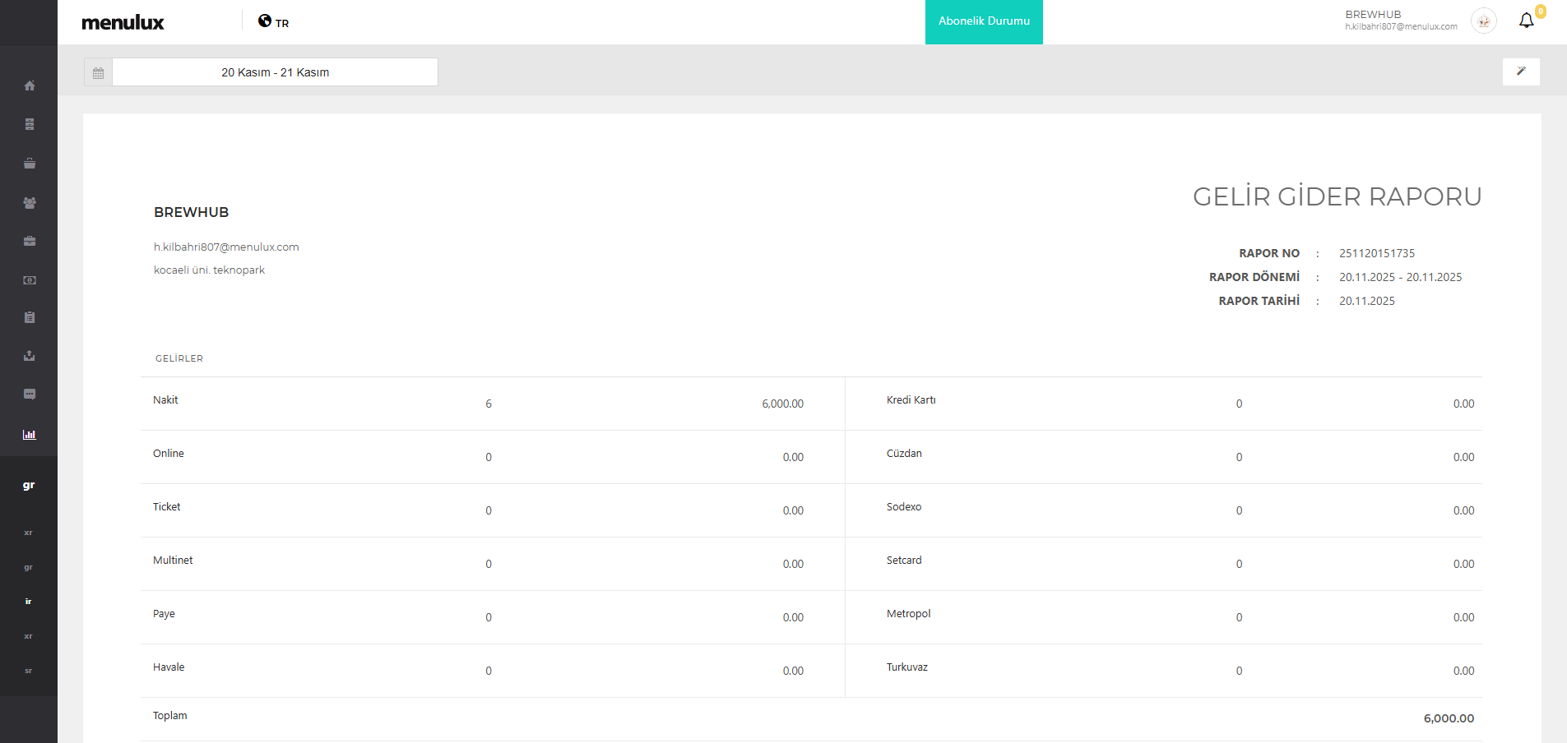Open the briefcase sidebar icon
Viewport: 1567px width, 743px height.
point(30,241)
